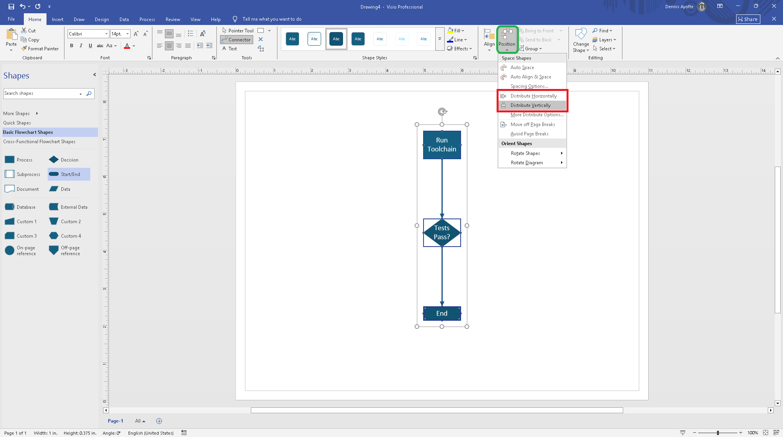Toggle Justify paragraph alignment
This screenshot has height=437, width=783.
click(188, 46)
